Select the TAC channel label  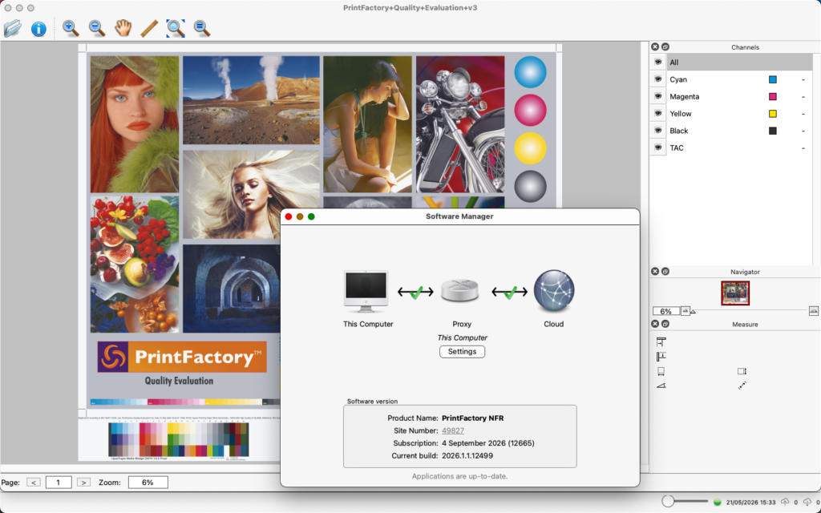click(x=677, y=147)
